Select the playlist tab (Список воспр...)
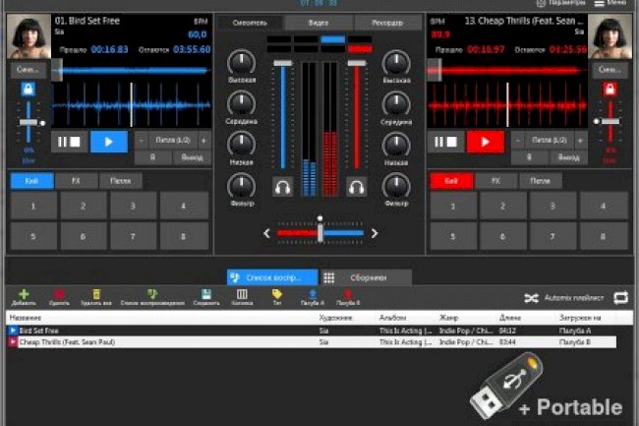Screen dimensions: 639x426 272,277
